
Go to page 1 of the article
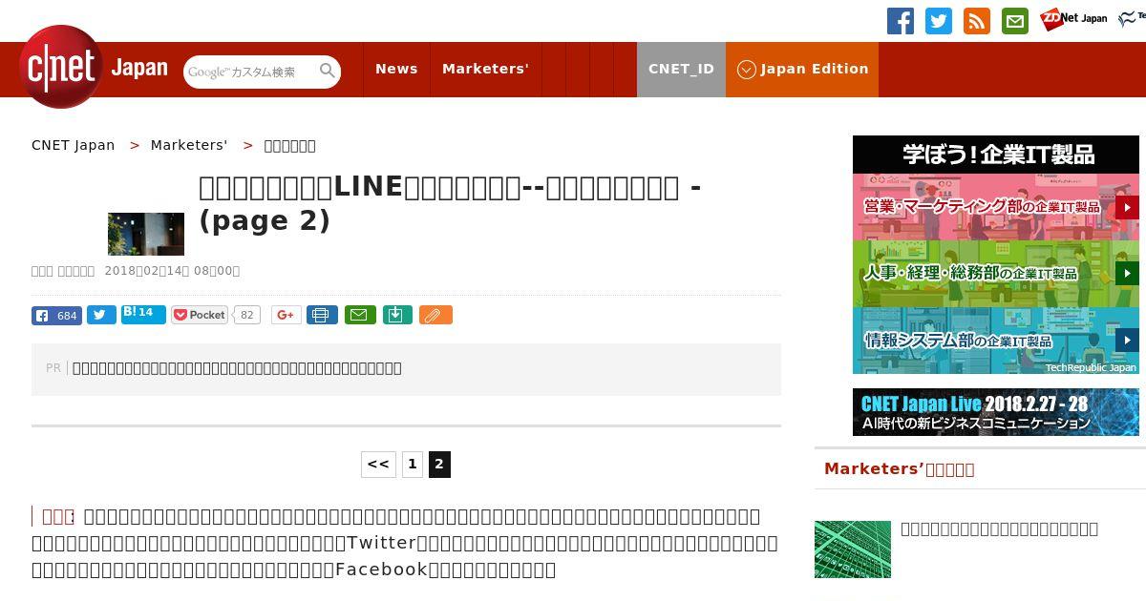(413, 465)
